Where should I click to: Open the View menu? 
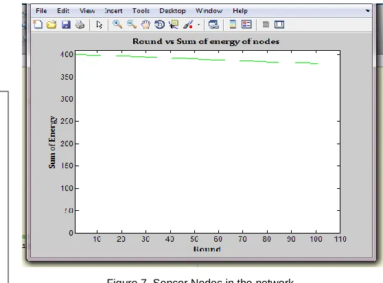[x=87, y=11]
